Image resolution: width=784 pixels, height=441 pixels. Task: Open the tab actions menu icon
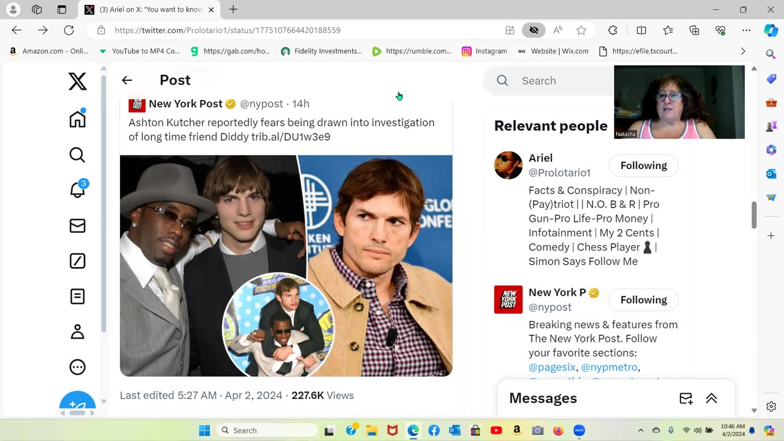tap(62, 9)
